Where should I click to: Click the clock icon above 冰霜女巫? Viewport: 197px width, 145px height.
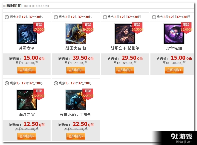(x=7, y=17)
